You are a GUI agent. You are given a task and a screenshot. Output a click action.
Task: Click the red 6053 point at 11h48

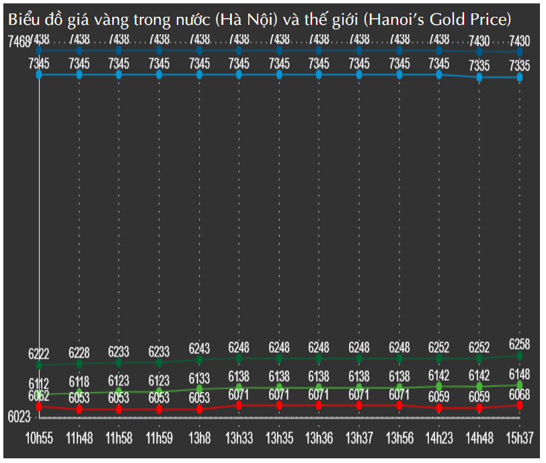click(x=79, y=409)
